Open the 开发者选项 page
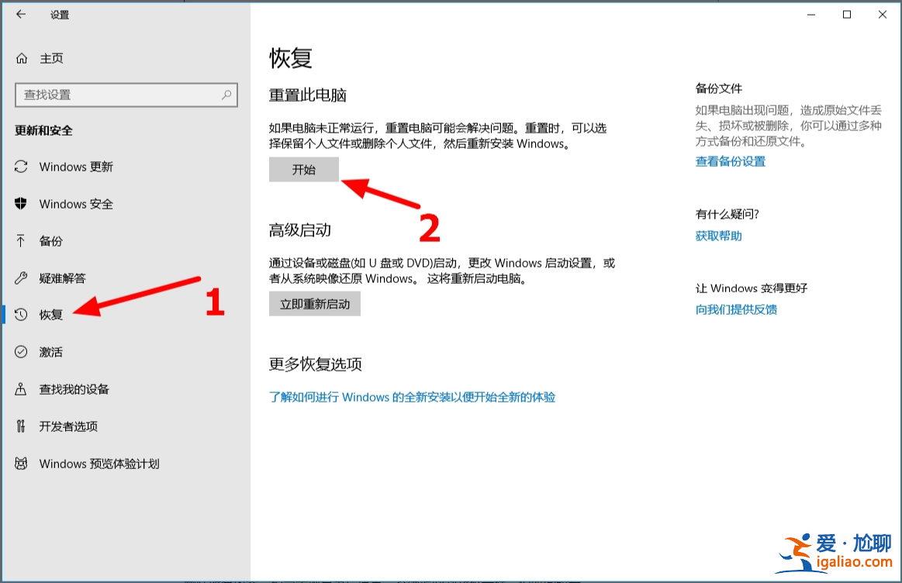The width and height of the screenshot is (902, 583). pyautogui.click(x=67, y=426)
